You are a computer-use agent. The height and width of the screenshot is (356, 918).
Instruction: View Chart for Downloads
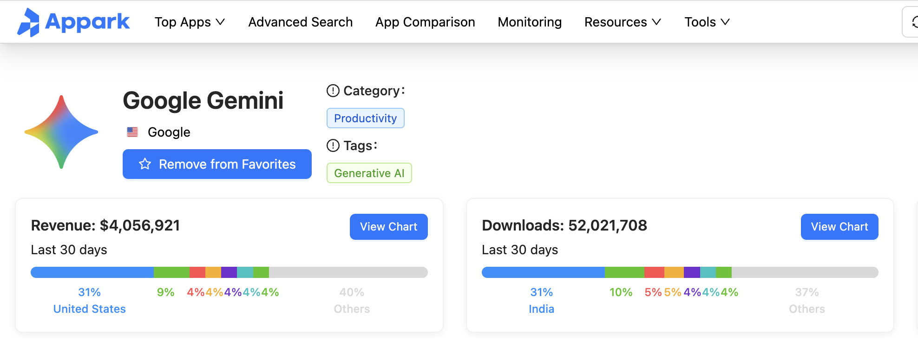(x=839, y=227)
